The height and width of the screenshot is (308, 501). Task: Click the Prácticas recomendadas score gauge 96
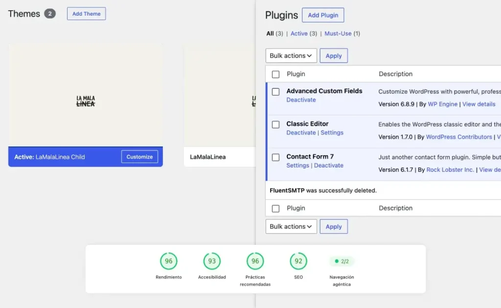point(255,261)
